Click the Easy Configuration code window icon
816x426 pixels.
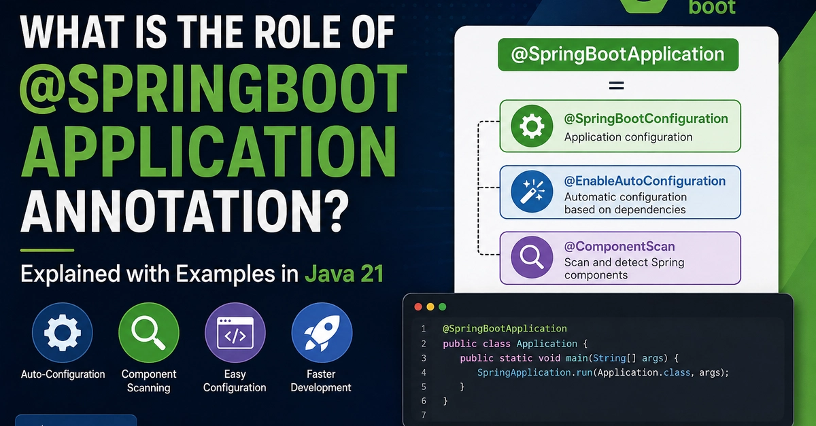pyautogui.click(x=235, y=333)
